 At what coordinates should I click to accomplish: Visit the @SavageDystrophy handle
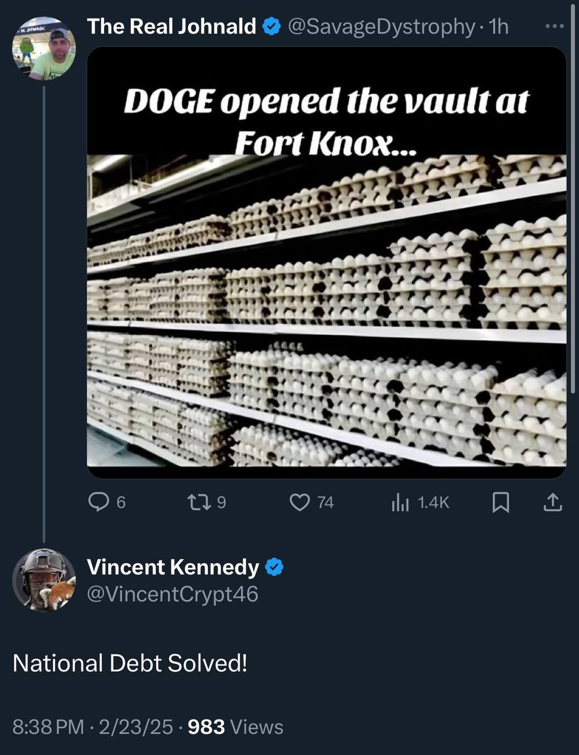380,27
